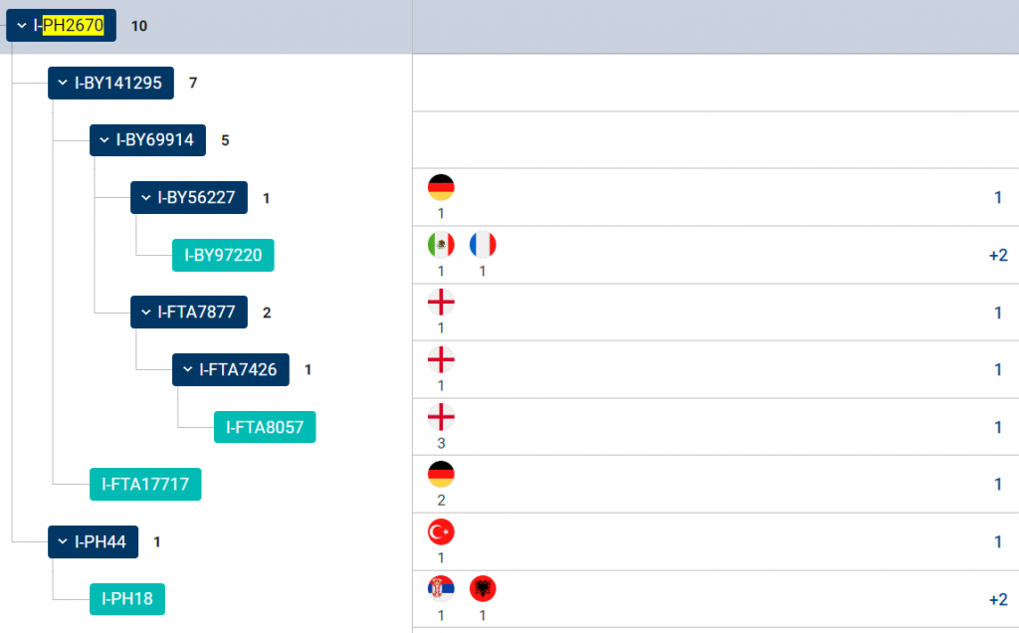Collapse the I-BY69914 branch chevron
Viewport: 1019px width, 633px height.
tap(104, 140)
